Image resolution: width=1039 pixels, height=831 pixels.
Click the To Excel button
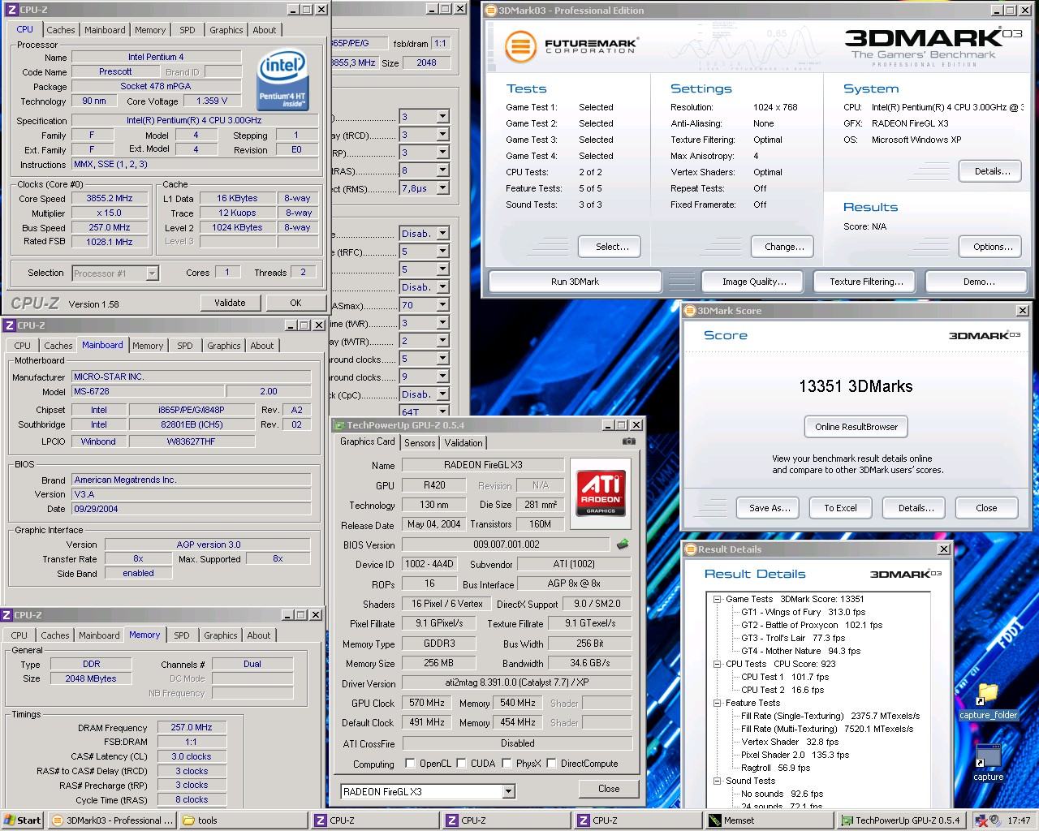coord(840,508)
